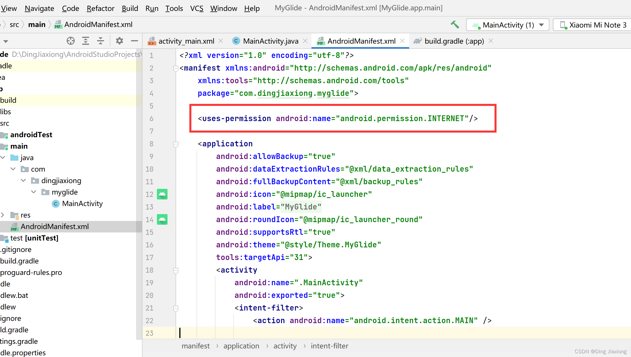
Task: Hide the project tool window
Action: [x=134, y=41]
